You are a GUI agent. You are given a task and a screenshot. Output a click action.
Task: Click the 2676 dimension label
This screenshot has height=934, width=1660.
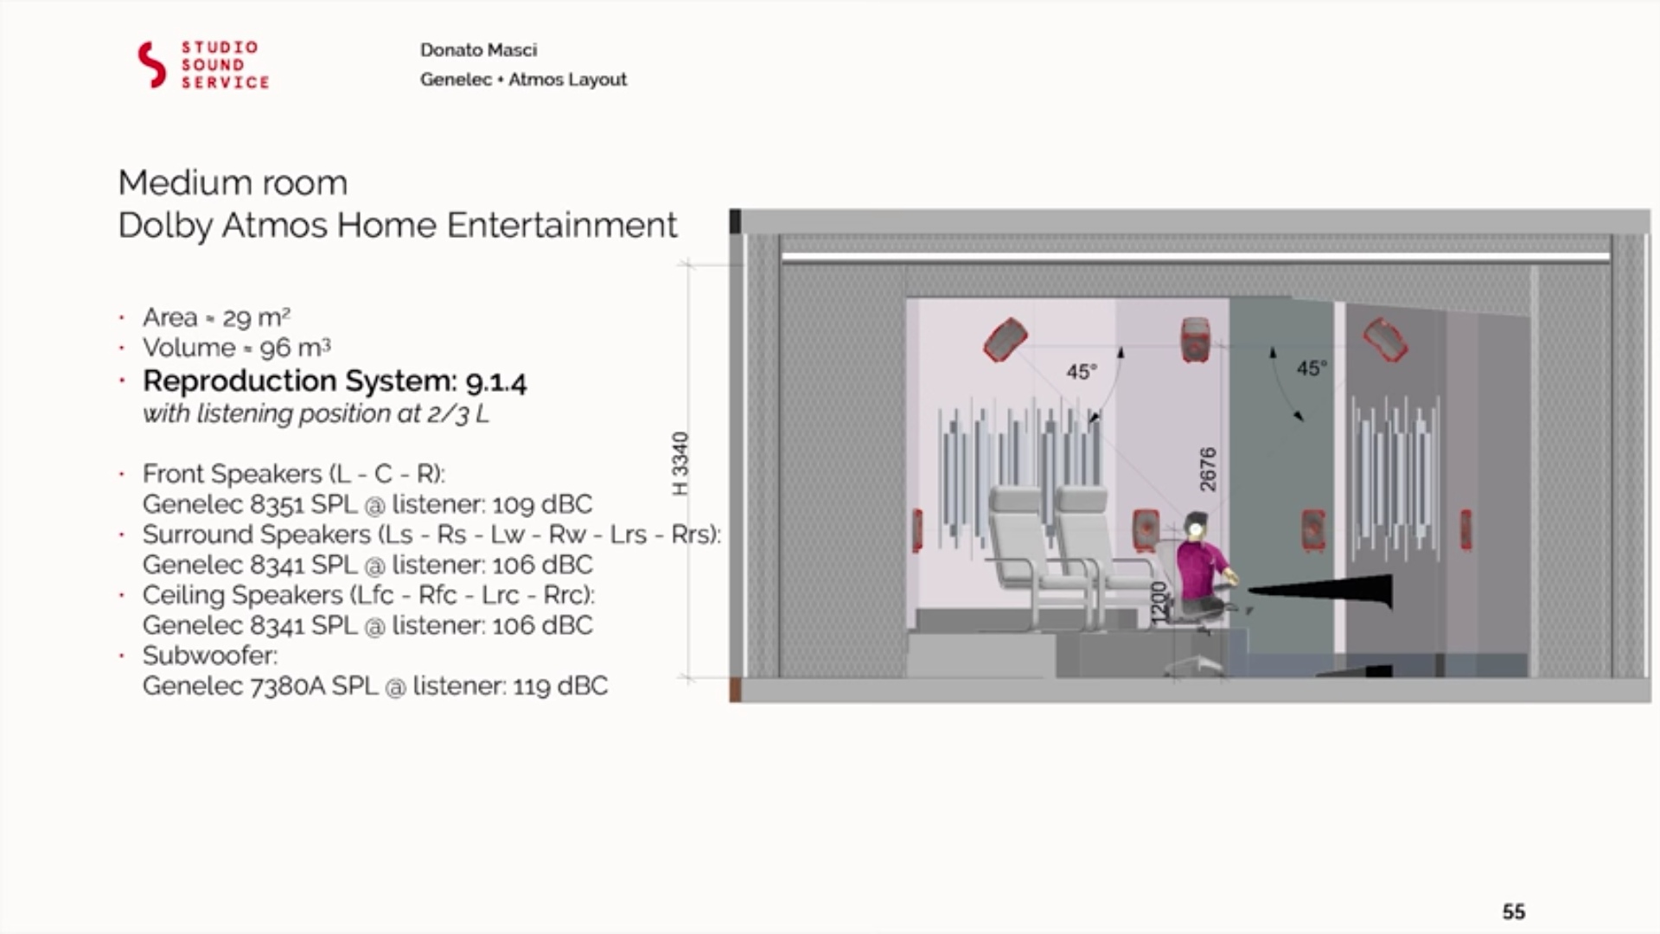point(1208,469)
